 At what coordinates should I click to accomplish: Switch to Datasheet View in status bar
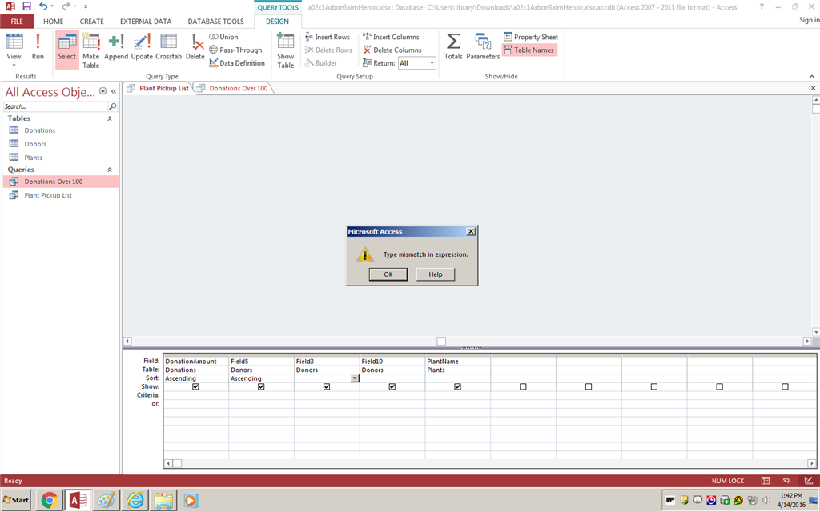(765, 481)
